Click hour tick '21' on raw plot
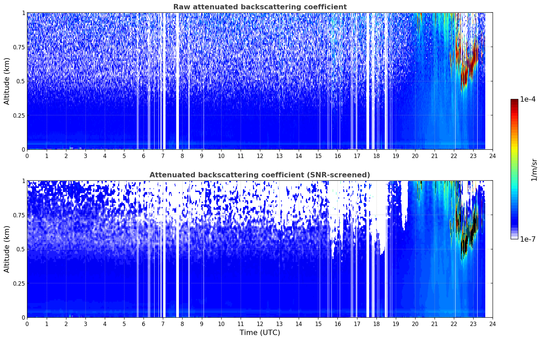Image resolution: width=541 pixels, height=340 pixels. [434, 156]
